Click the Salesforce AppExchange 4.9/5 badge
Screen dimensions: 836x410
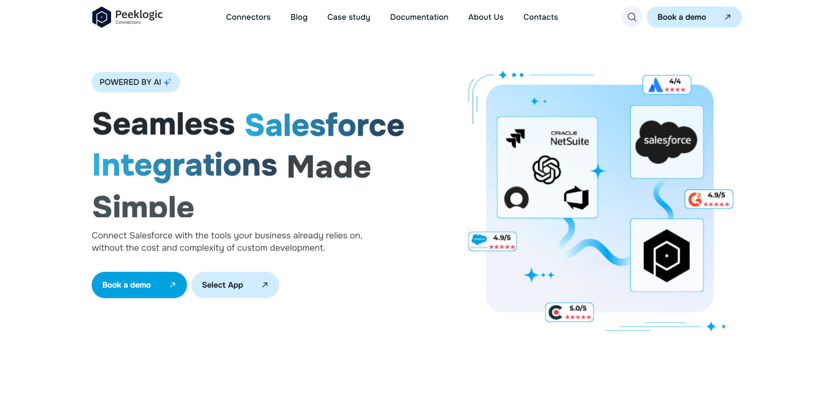492,241
